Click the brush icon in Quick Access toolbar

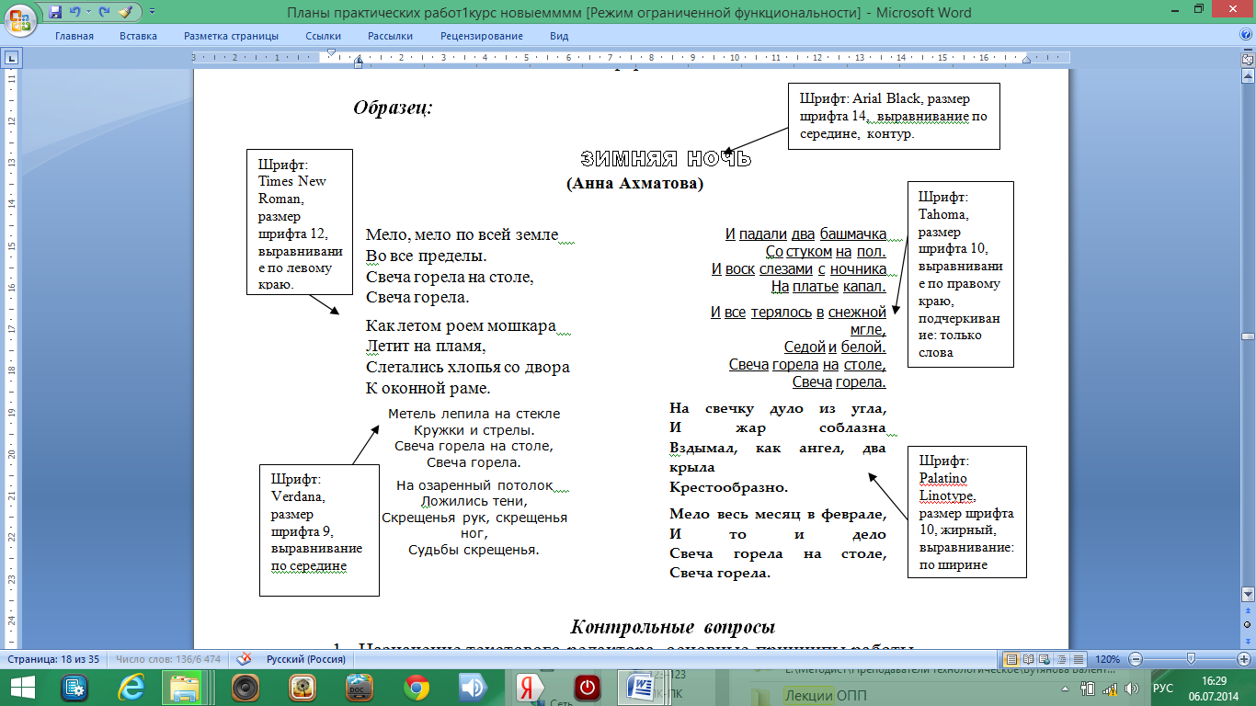[x=126, y=12]
